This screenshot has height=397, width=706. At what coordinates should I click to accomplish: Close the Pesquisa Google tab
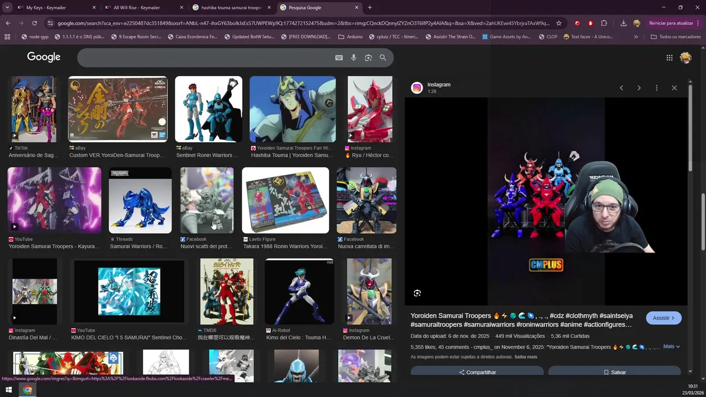[356, 8]
